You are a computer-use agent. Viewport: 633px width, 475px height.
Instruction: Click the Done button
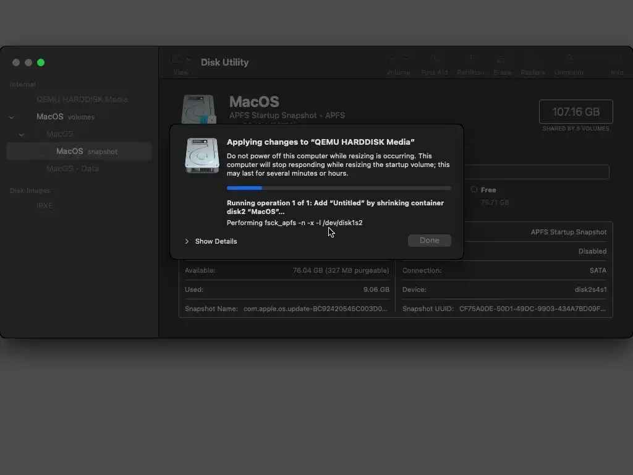429,241
